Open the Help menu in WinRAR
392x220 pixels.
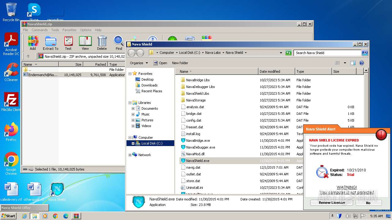98,30
